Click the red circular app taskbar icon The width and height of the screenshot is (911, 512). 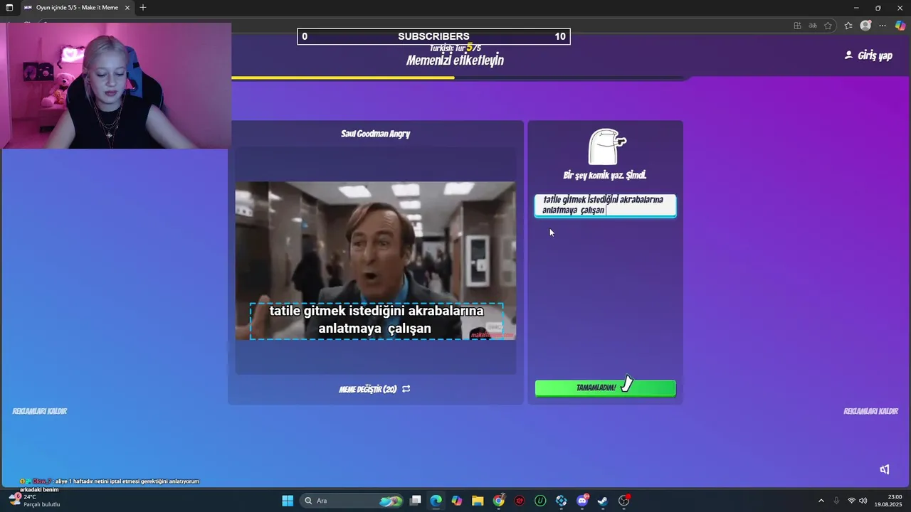(x=520, y=501)
